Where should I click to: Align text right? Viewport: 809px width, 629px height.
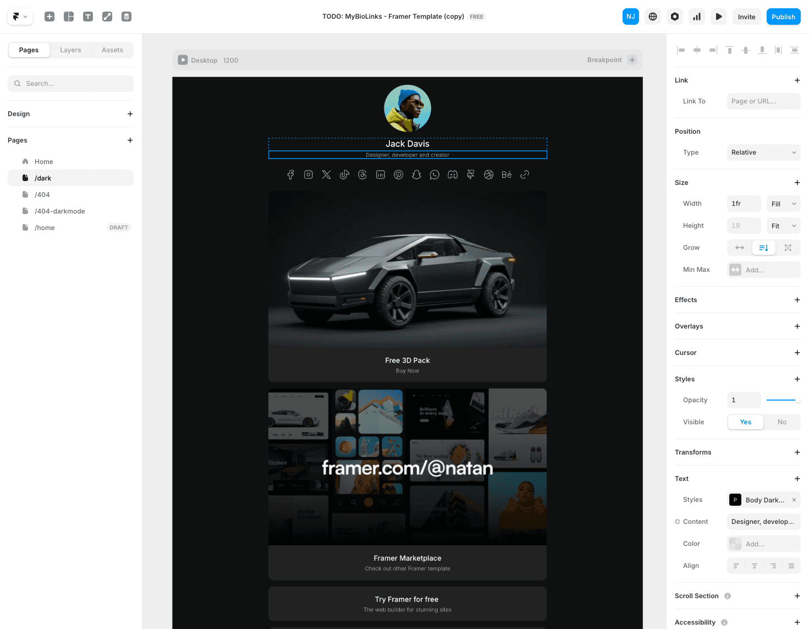click(x=773, y=566)
